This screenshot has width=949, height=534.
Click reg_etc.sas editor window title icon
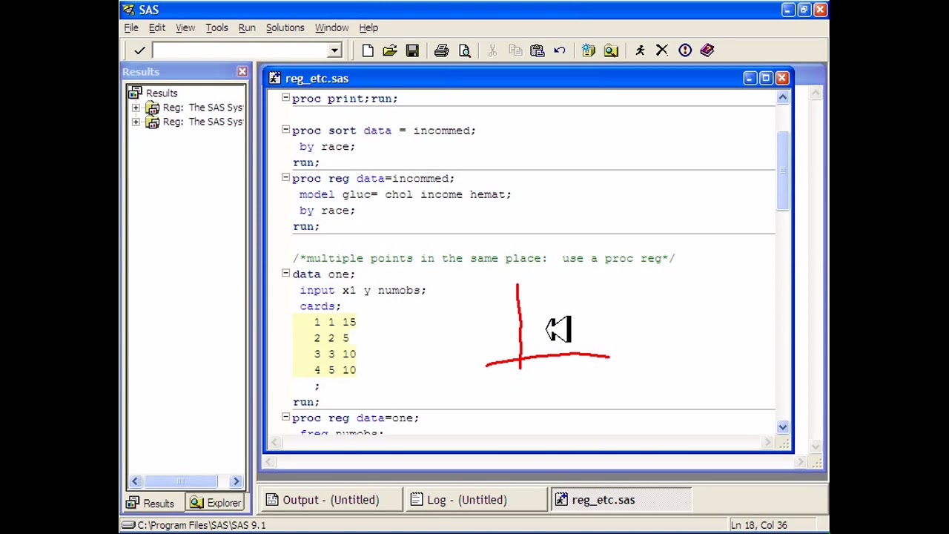tap(275, 78)
